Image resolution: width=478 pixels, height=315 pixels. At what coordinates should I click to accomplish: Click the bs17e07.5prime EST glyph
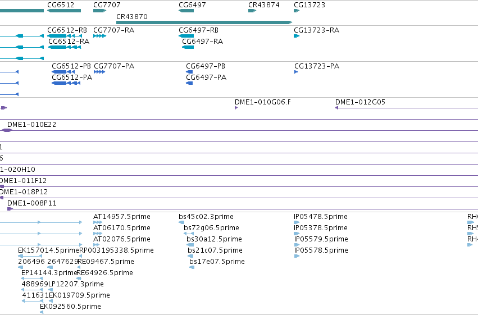pyautogui.click(x=192, y=267)
